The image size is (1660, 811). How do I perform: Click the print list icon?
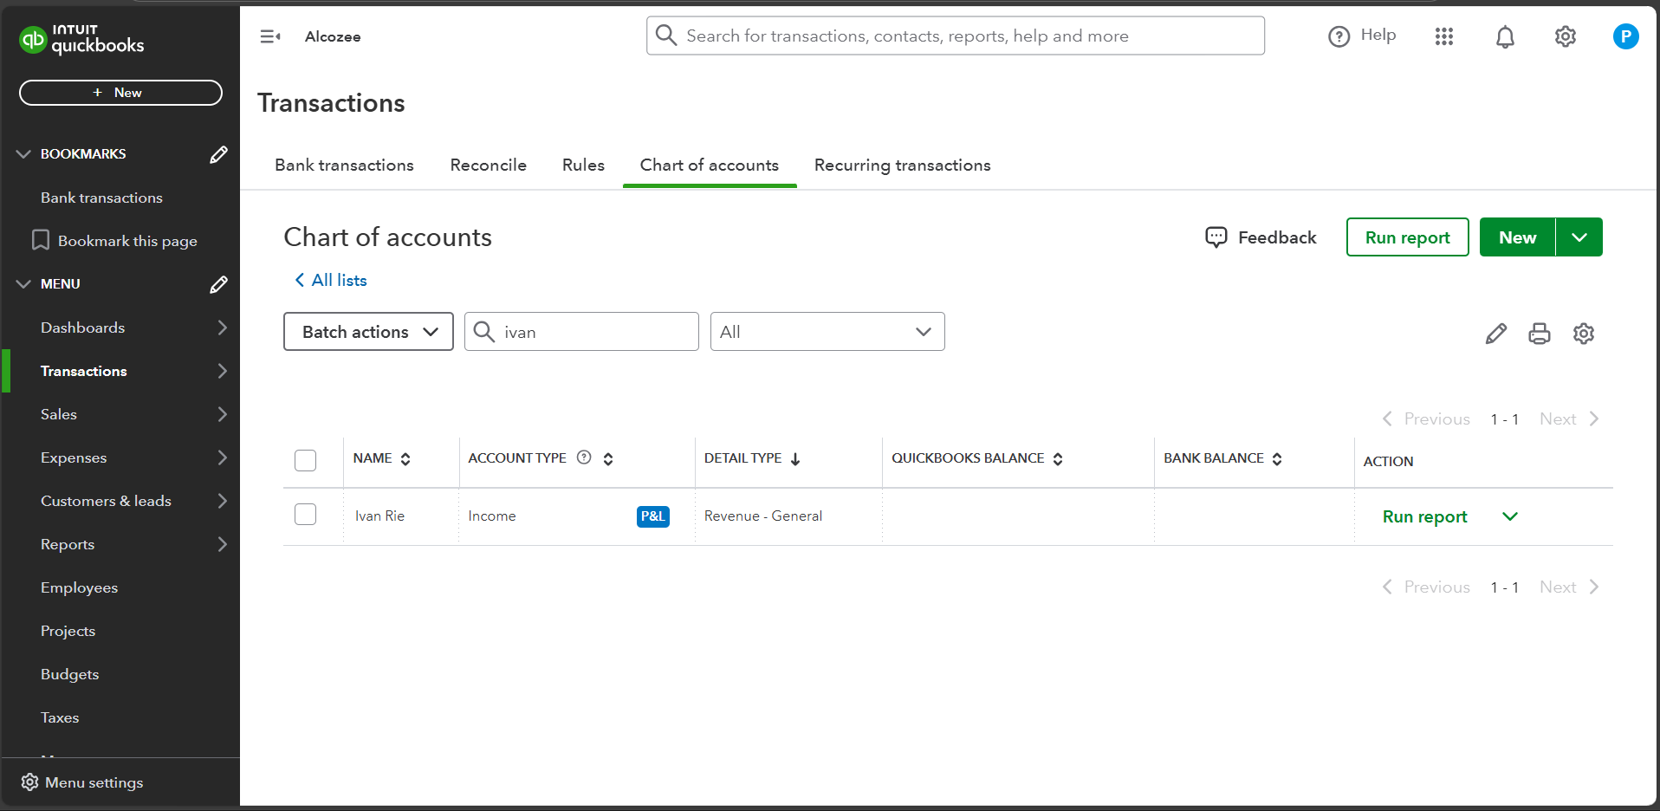pyautogui.click(x=1539, y=334)
